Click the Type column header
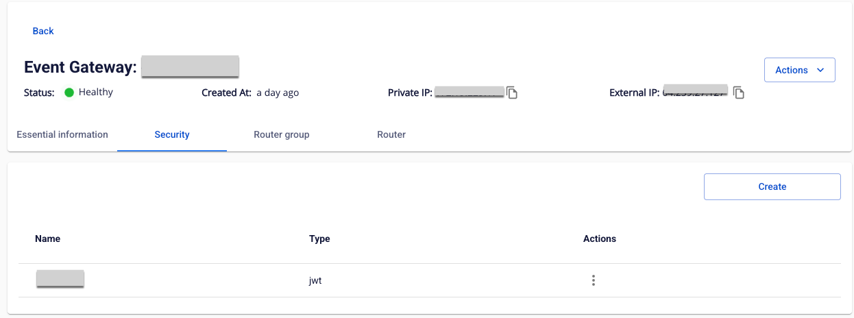 pyautogui.click(x=319, y=238)
